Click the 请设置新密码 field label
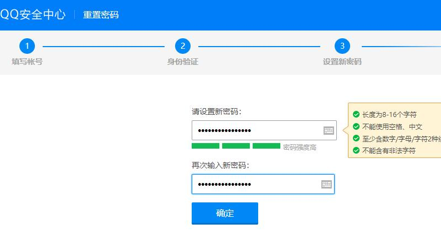441x239 pixels. point(217,111)
